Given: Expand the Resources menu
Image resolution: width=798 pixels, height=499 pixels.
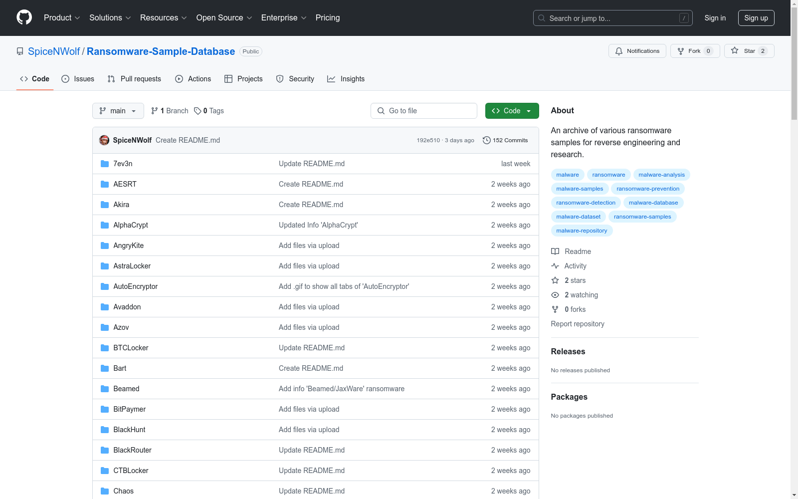Looking at the screenshot, I should 164,17.
